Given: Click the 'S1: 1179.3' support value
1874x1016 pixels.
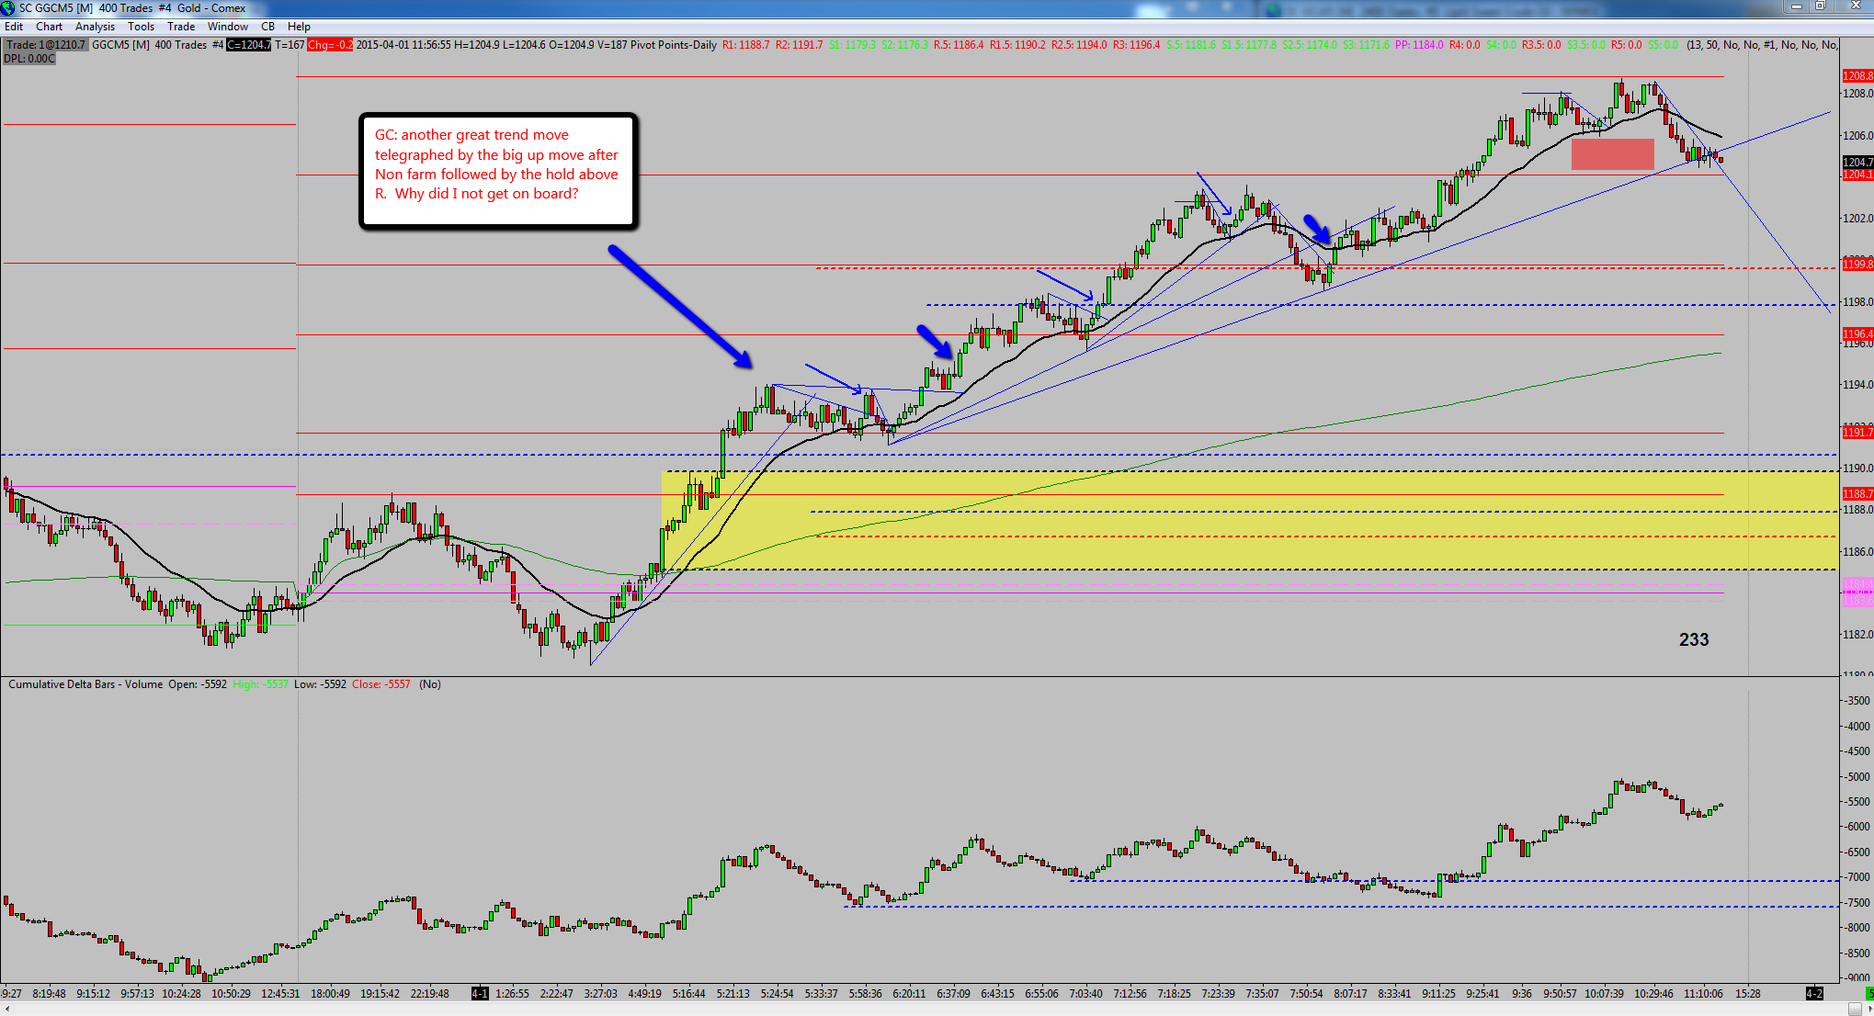Looking at the screenshot, I should [853, 45].
